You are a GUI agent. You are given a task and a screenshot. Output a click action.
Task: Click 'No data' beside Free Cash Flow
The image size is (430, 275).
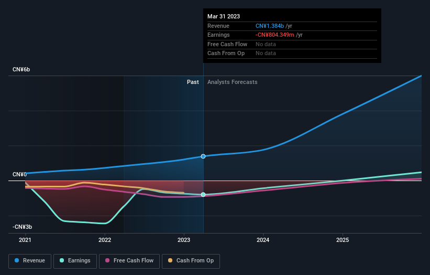pos(266,44)
